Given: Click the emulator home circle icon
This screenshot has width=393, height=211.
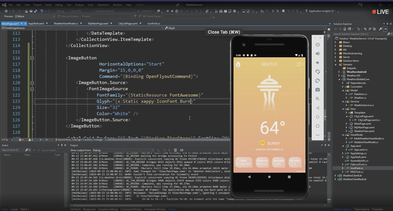Looking at the screenshot, I should (317, 117).
